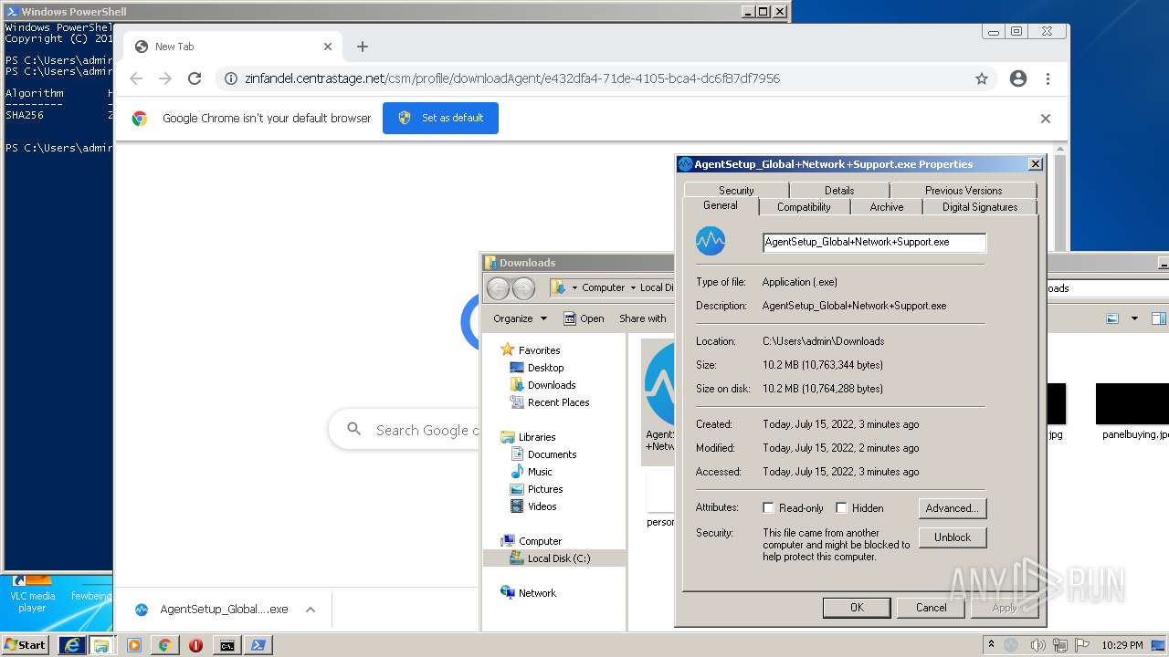Go back in the Downloads Explorer window
1169x657 pixels.
click(x=498, y=288)
